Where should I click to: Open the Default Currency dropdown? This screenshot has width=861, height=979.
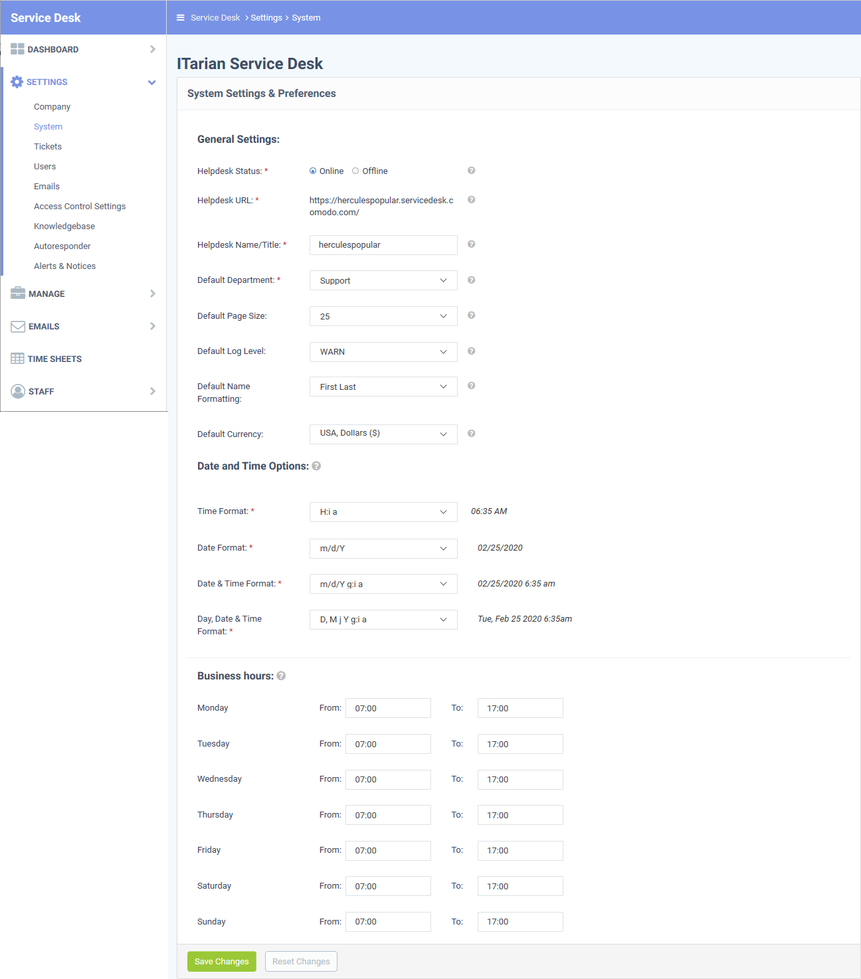point(383,434)
